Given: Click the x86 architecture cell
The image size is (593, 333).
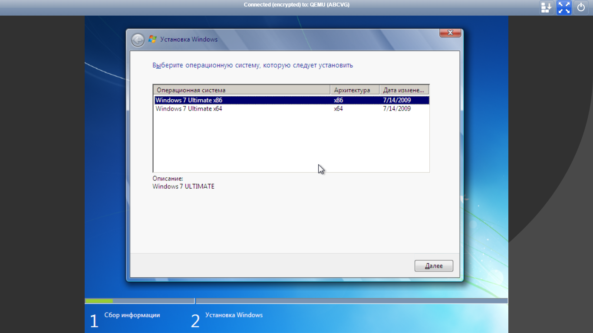Looking at the screenshot, I should click(x=339, y=100).
